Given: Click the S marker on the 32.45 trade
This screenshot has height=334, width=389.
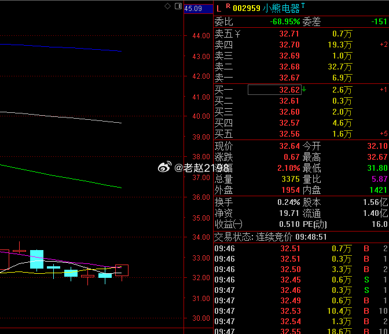Looking at the screenshot, I should pos(366,280).
